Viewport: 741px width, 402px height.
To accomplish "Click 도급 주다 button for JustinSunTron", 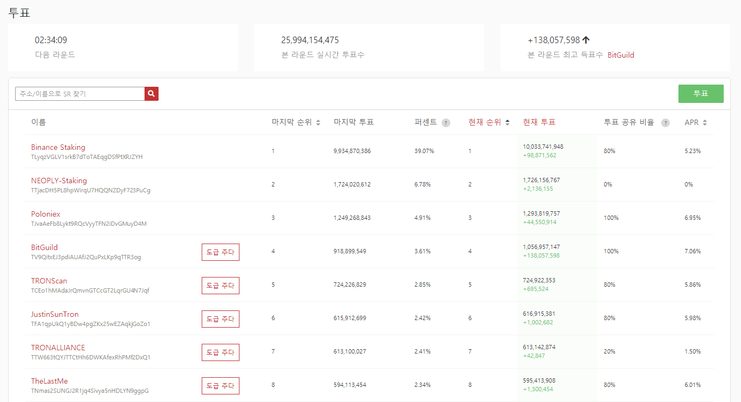I will (221, 319).
